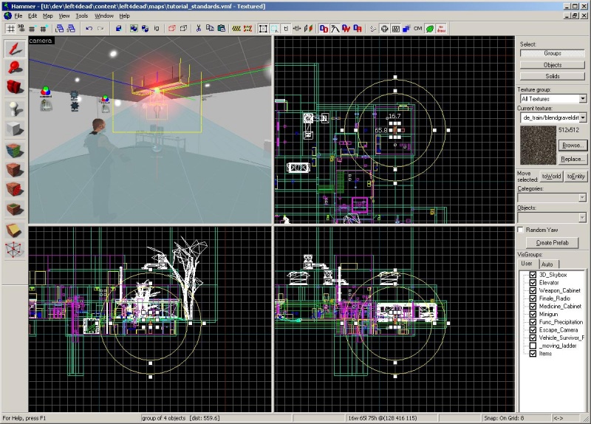This screenshot has height=424, width=591.
Task: Open the Objects dropdown
Action: (x=582, y=217)
